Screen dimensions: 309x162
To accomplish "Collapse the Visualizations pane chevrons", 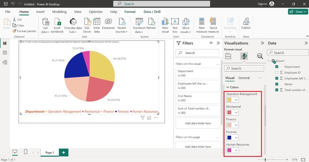I will [262, 43].
